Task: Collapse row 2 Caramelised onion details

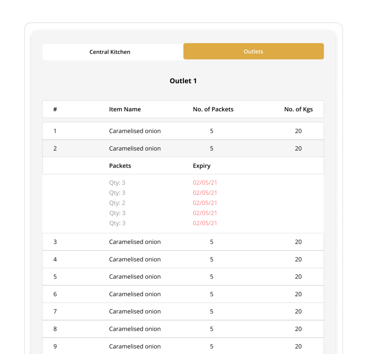Action: [x=183, y=149]
